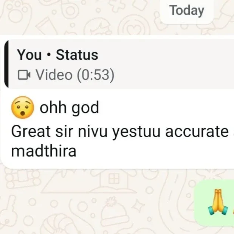This screenshot has width=234, height=234.
Task: Click the black quote bar beside Status
Action: tap(6, 64)
